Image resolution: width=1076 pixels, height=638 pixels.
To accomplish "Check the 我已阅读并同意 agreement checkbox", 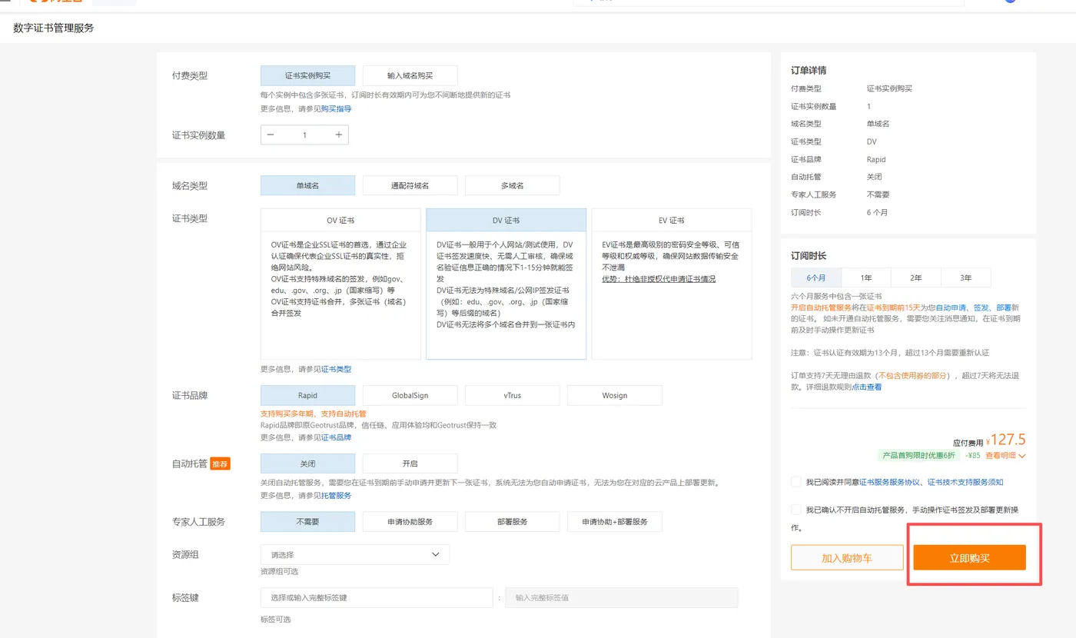I will coord(796,482).
